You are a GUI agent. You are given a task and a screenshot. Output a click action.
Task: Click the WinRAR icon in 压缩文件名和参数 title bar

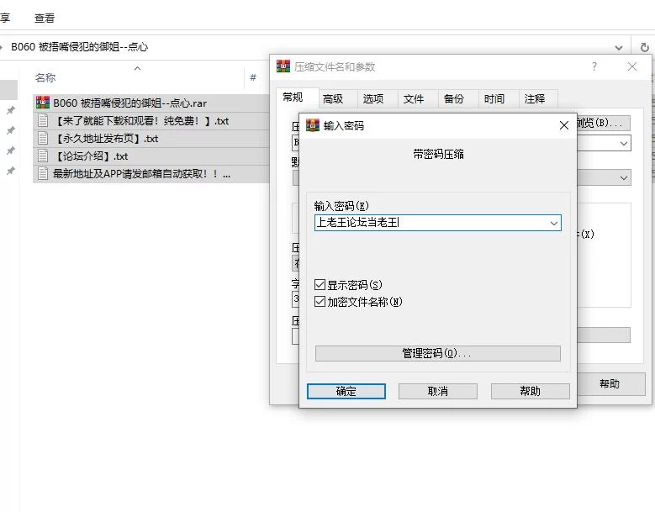[x=283, y=66]
